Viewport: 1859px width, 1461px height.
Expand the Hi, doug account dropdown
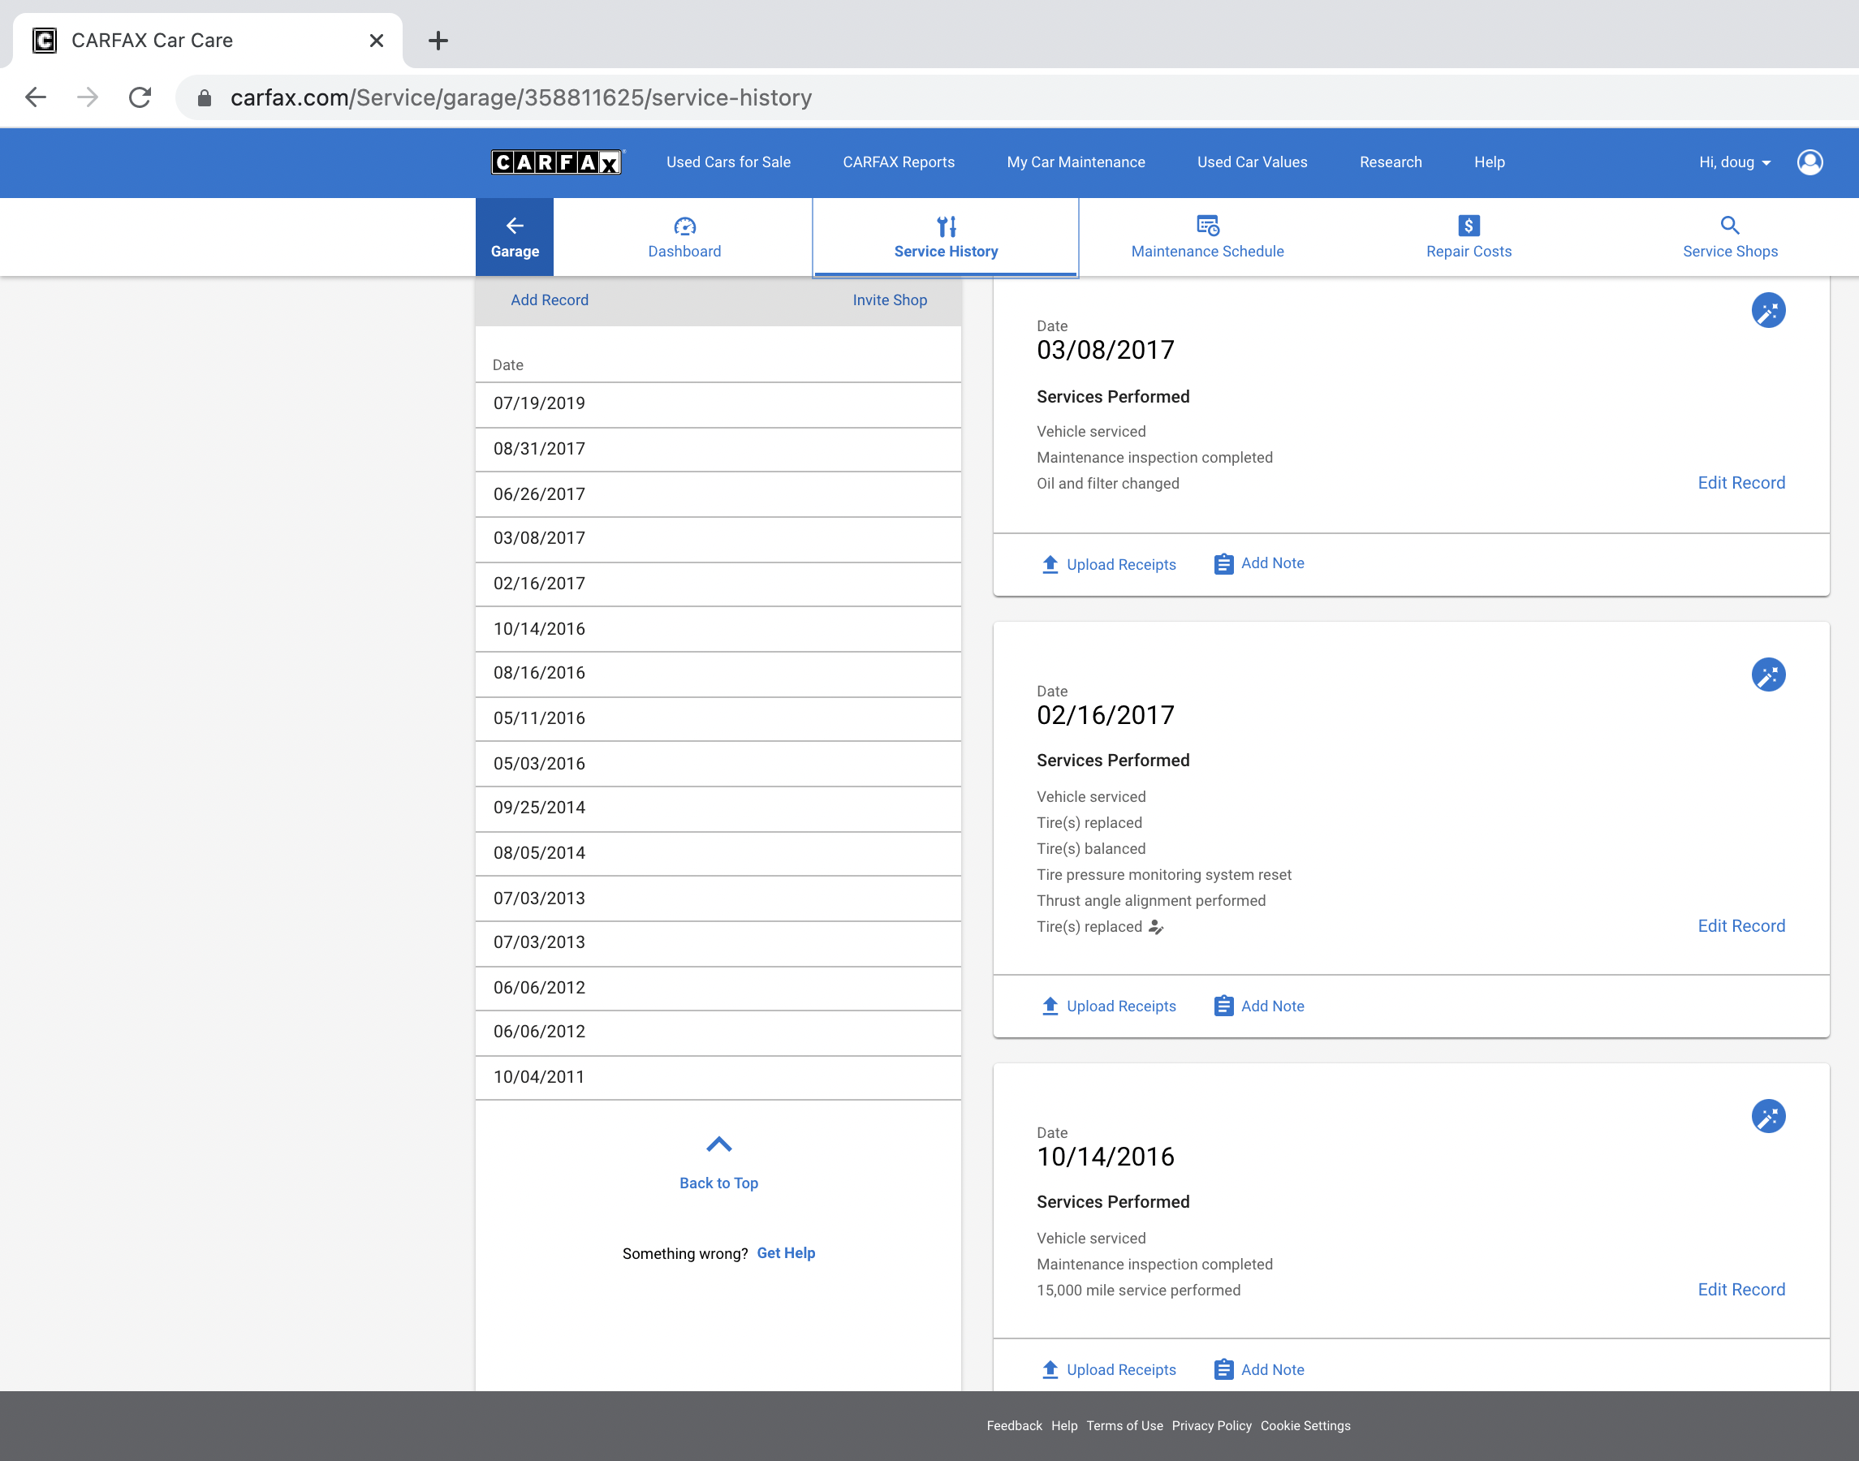tap(1735, 162)
